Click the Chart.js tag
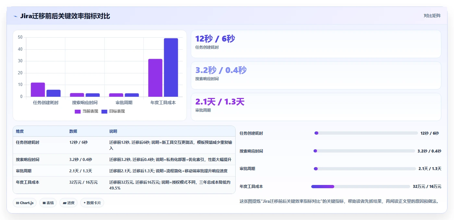 tap(25, 203)
